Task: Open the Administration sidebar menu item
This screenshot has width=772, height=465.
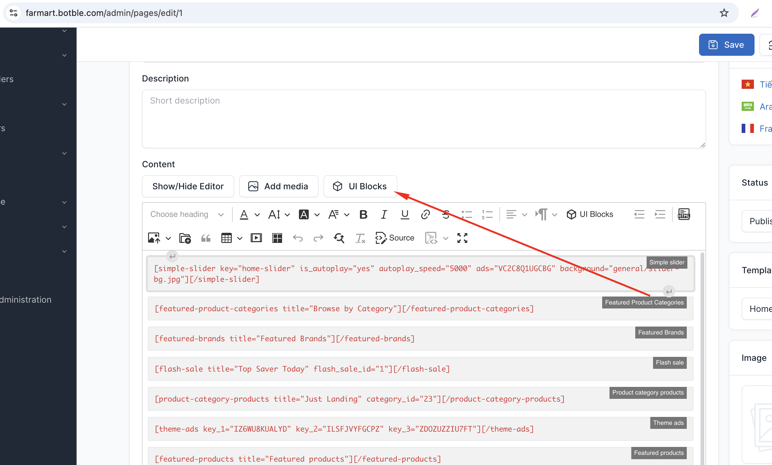Action: click(x=26, y=300)
